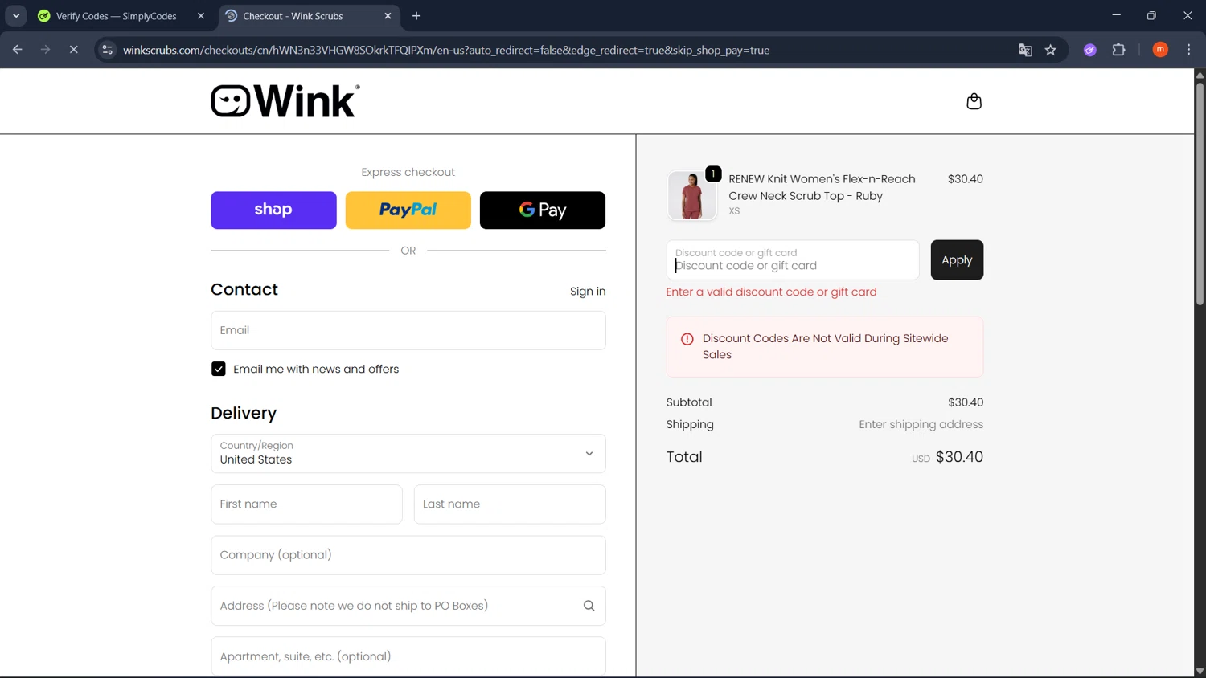Switch to Checkout Wink Scrubs tab
The height and width of the screenshot is (678, 1206).
[x=293, y=16]
